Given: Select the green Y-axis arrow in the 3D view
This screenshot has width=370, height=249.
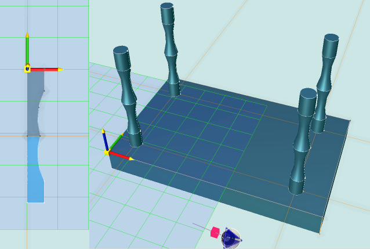Looking at the screenshot, I should 116,143.
